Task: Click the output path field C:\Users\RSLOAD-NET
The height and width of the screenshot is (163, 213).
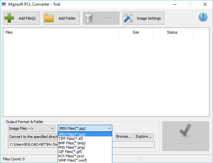Action: click(x=81, y=144)
